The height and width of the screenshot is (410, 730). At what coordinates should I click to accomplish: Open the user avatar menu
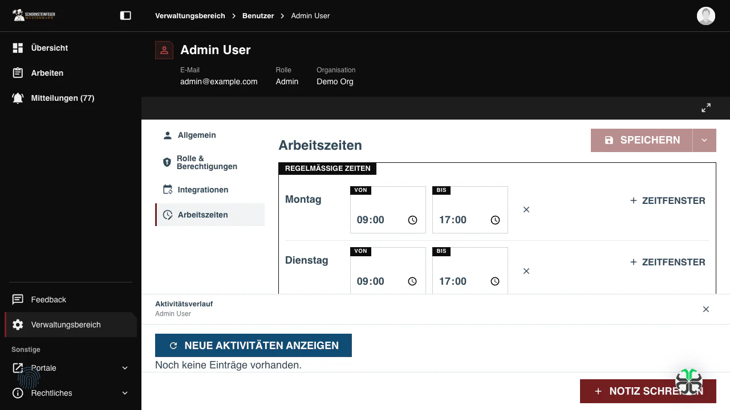(x=706, y=16)
